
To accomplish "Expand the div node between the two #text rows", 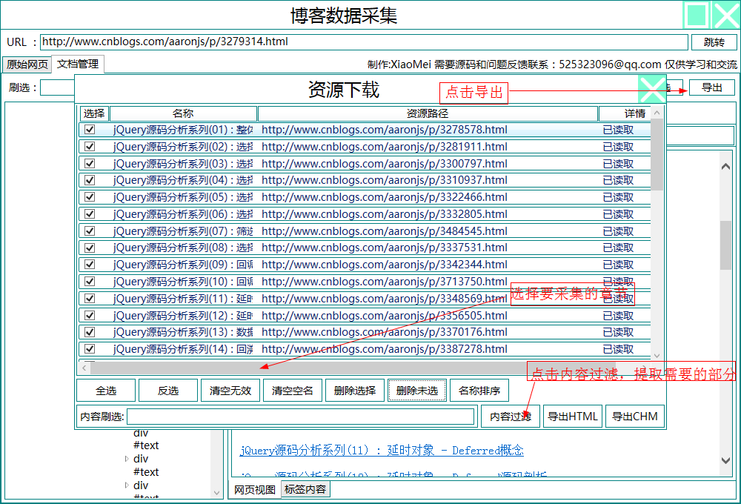I will pos(127,459).
